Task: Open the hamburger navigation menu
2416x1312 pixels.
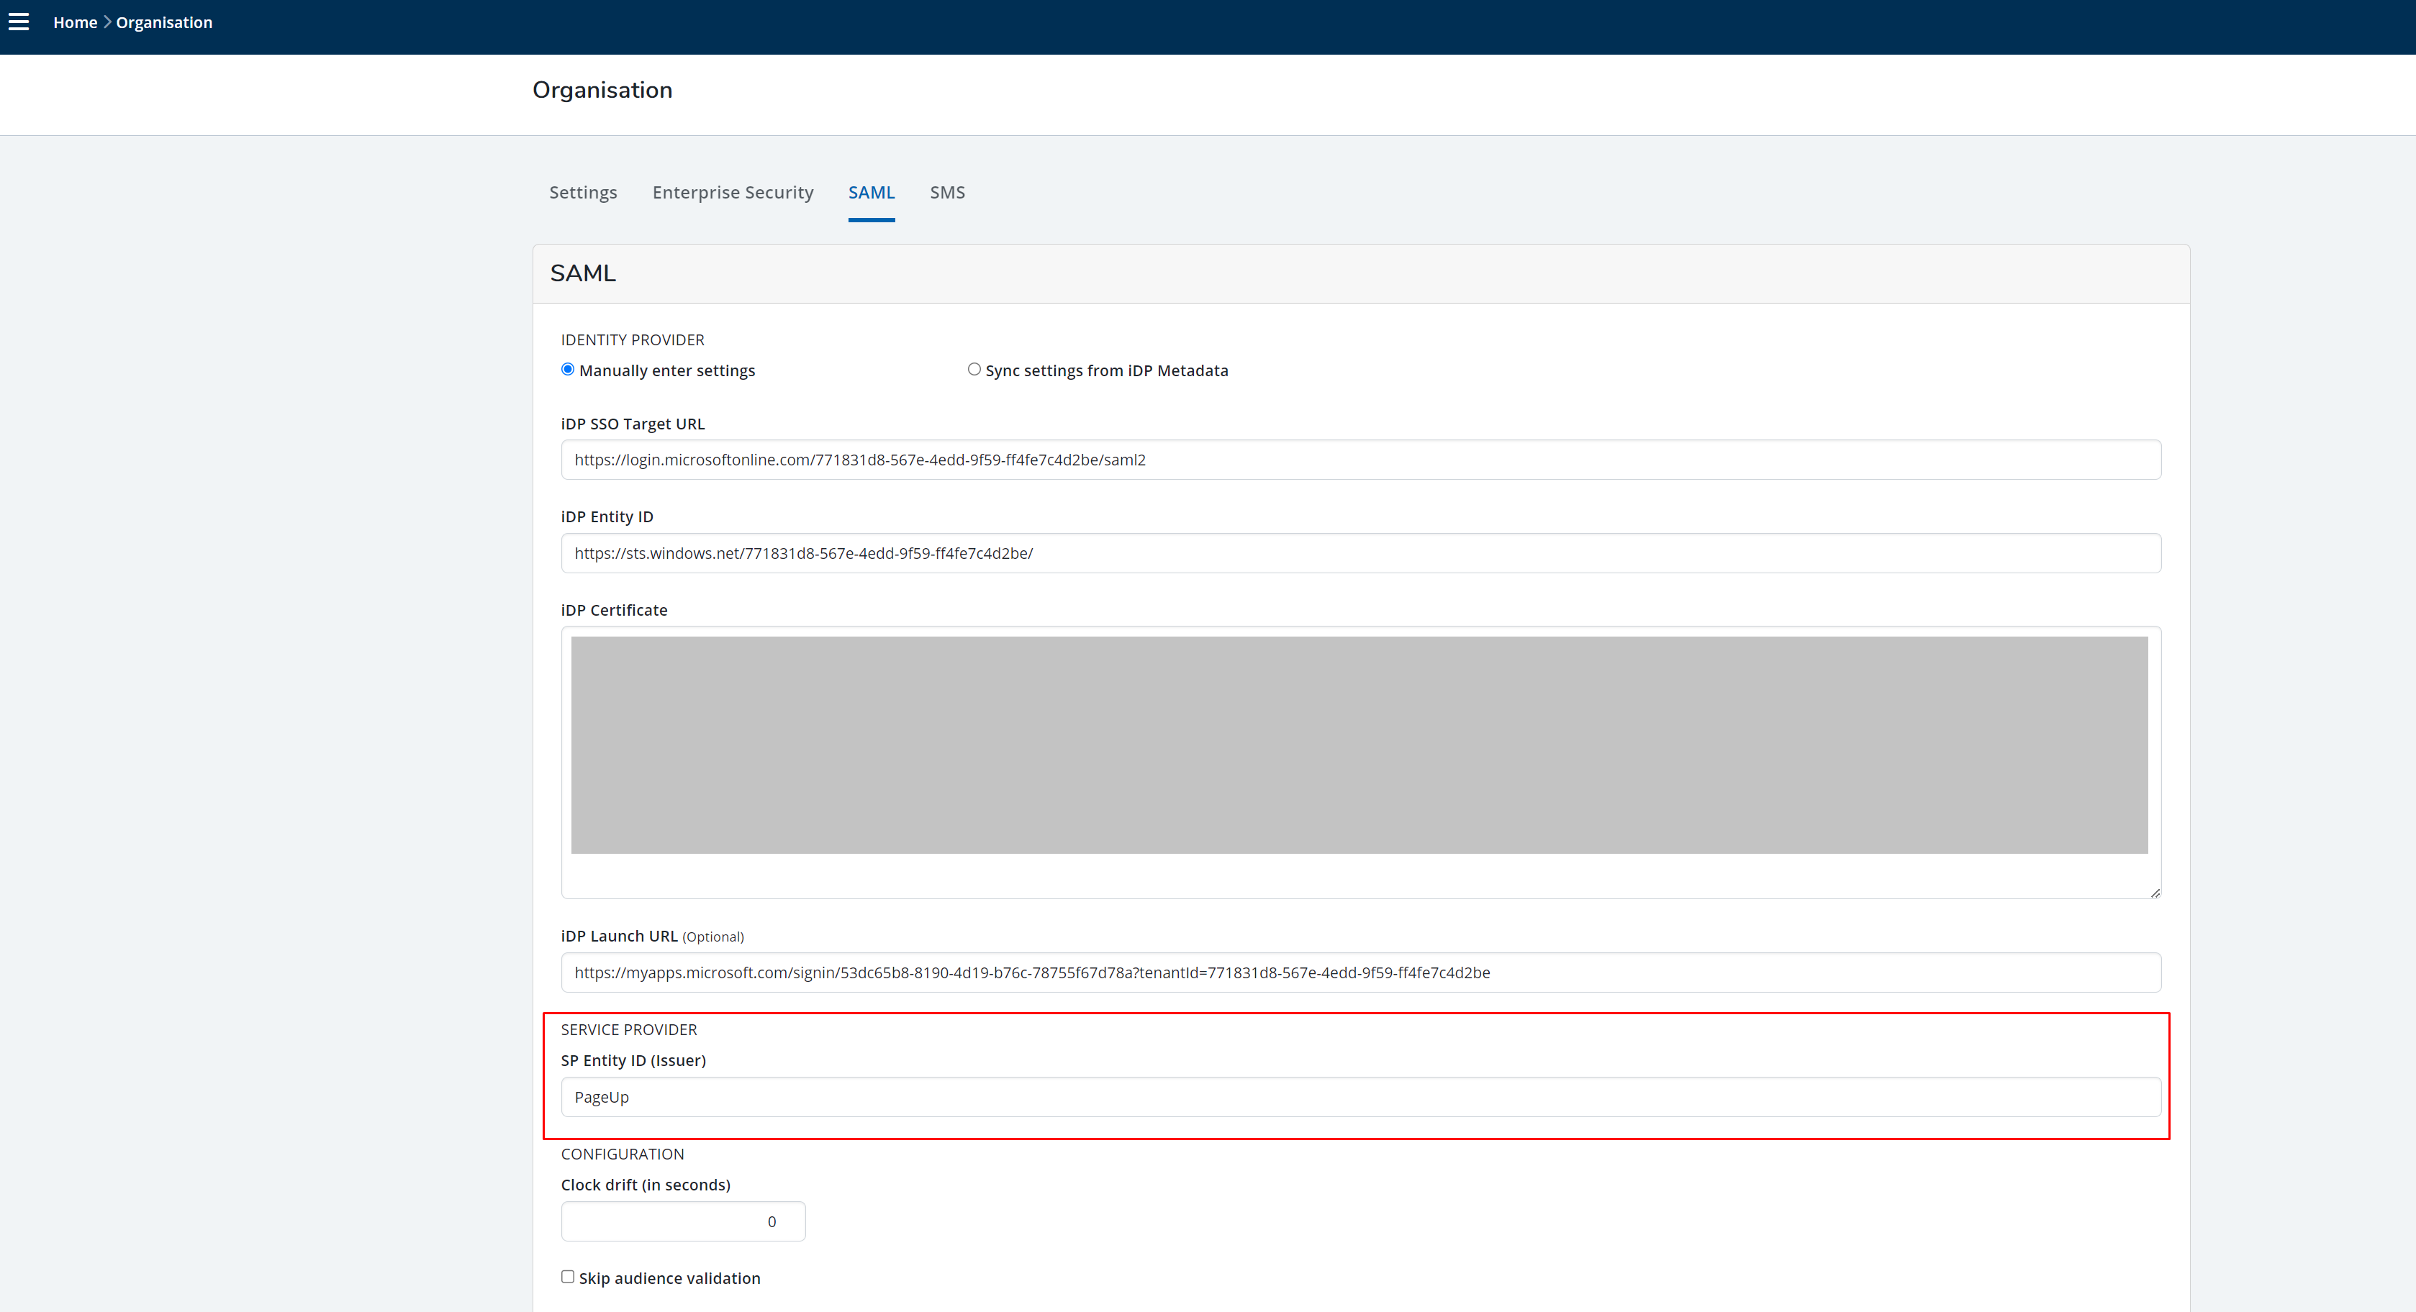Action: coord(19,22)
